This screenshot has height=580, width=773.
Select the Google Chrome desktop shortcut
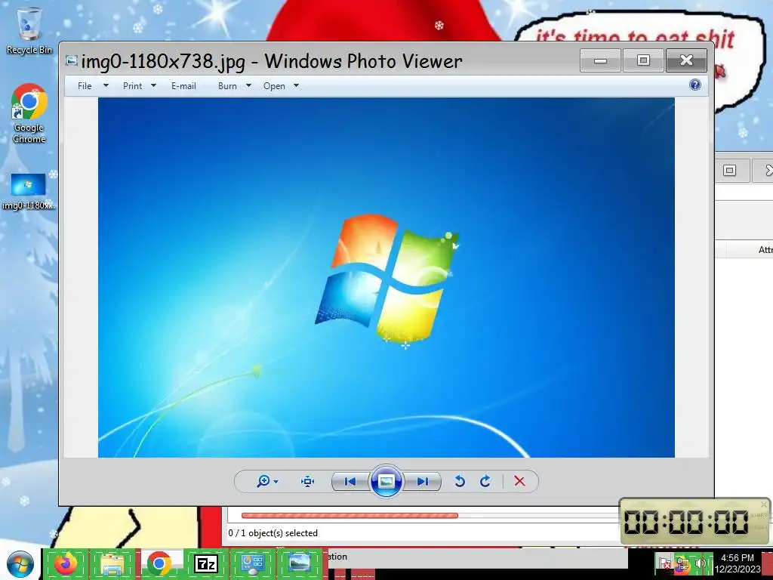click(x=29, y=113)
